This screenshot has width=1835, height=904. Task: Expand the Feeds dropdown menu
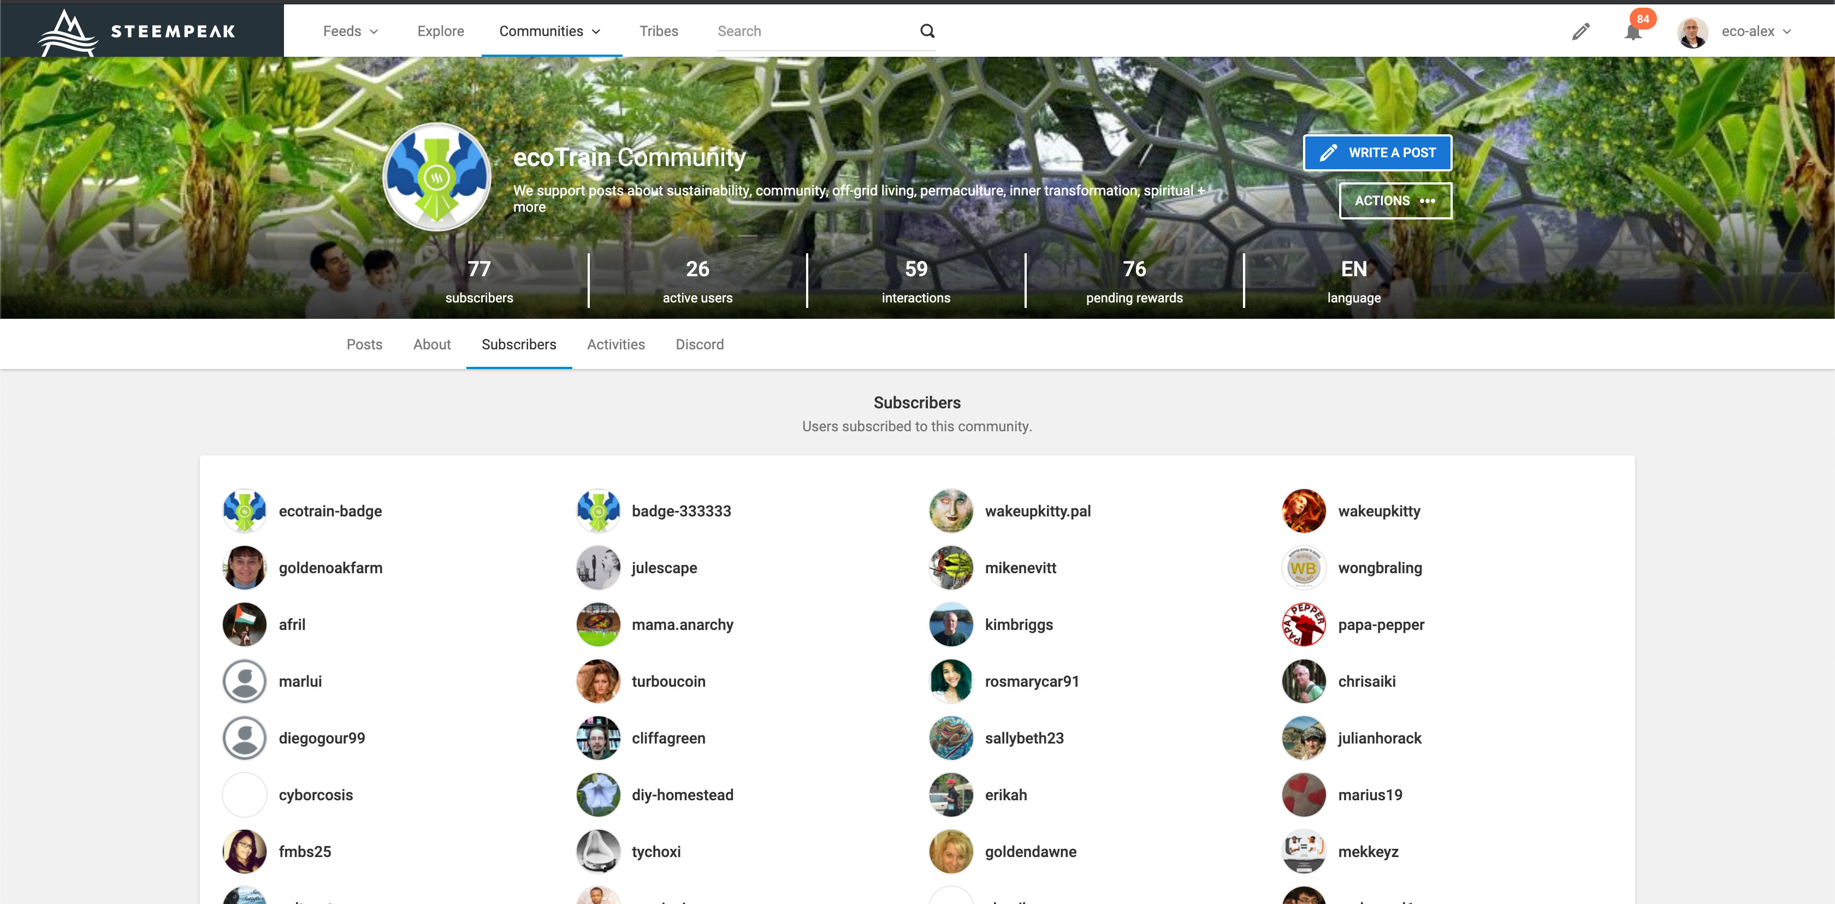coord(351,31)
